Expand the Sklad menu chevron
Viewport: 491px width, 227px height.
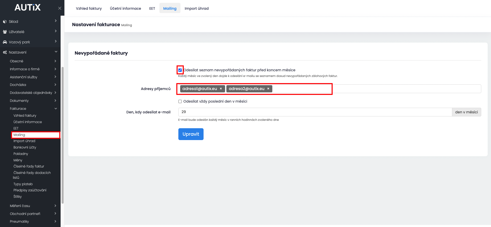point(56,21)
